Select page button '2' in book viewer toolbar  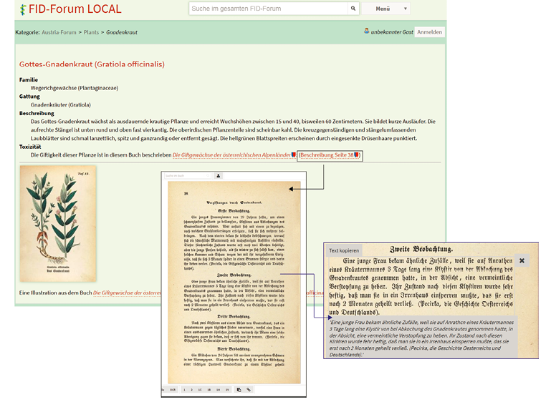click(191, 390)
